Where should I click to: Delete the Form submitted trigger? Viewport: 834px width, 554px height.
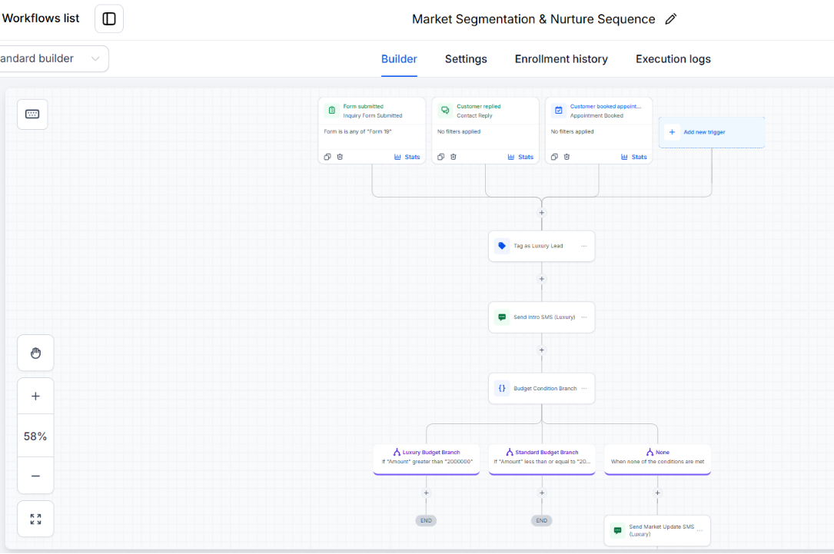pyautogui.click(x=340, y=157)
